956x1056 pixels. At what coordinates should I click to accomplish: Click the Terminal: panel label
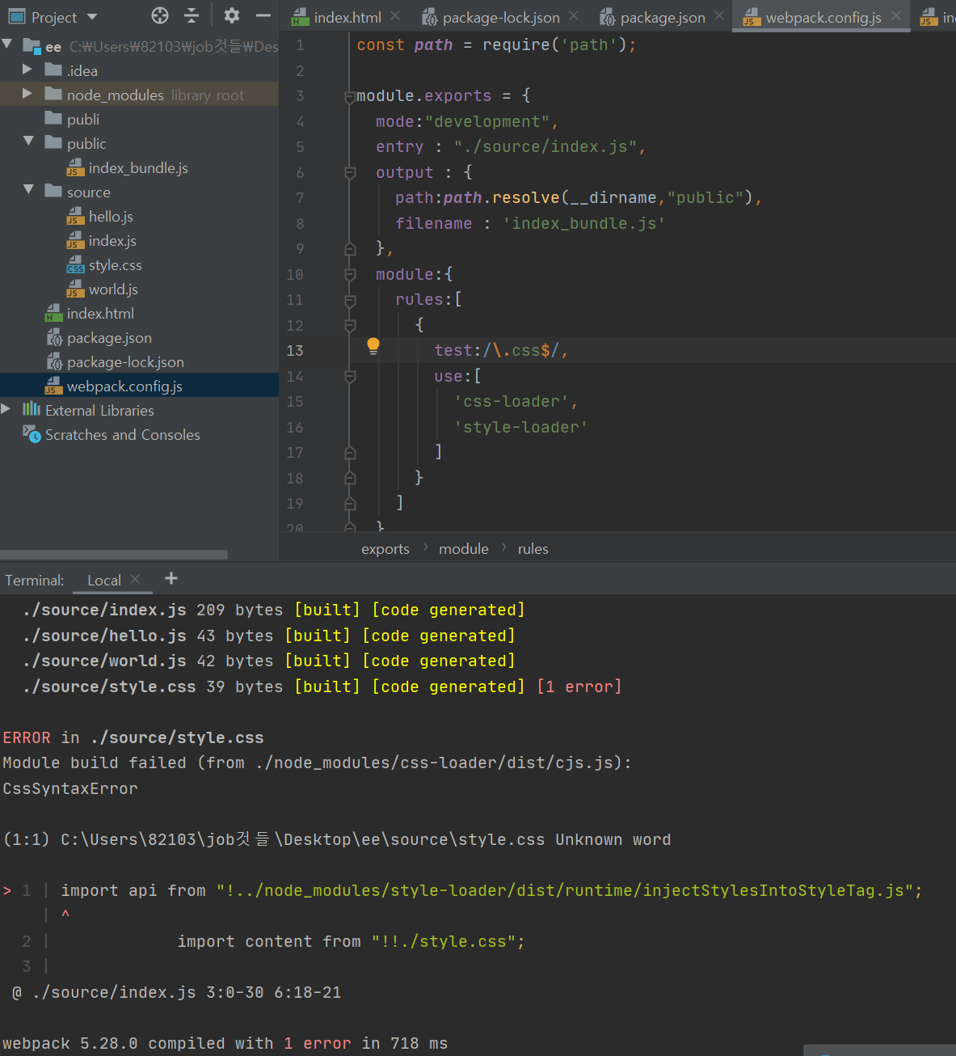coord(34,581)
